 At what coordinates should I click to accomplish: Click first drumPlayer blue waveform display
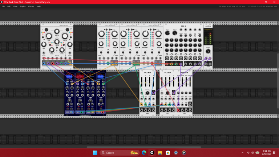(69, 77)
